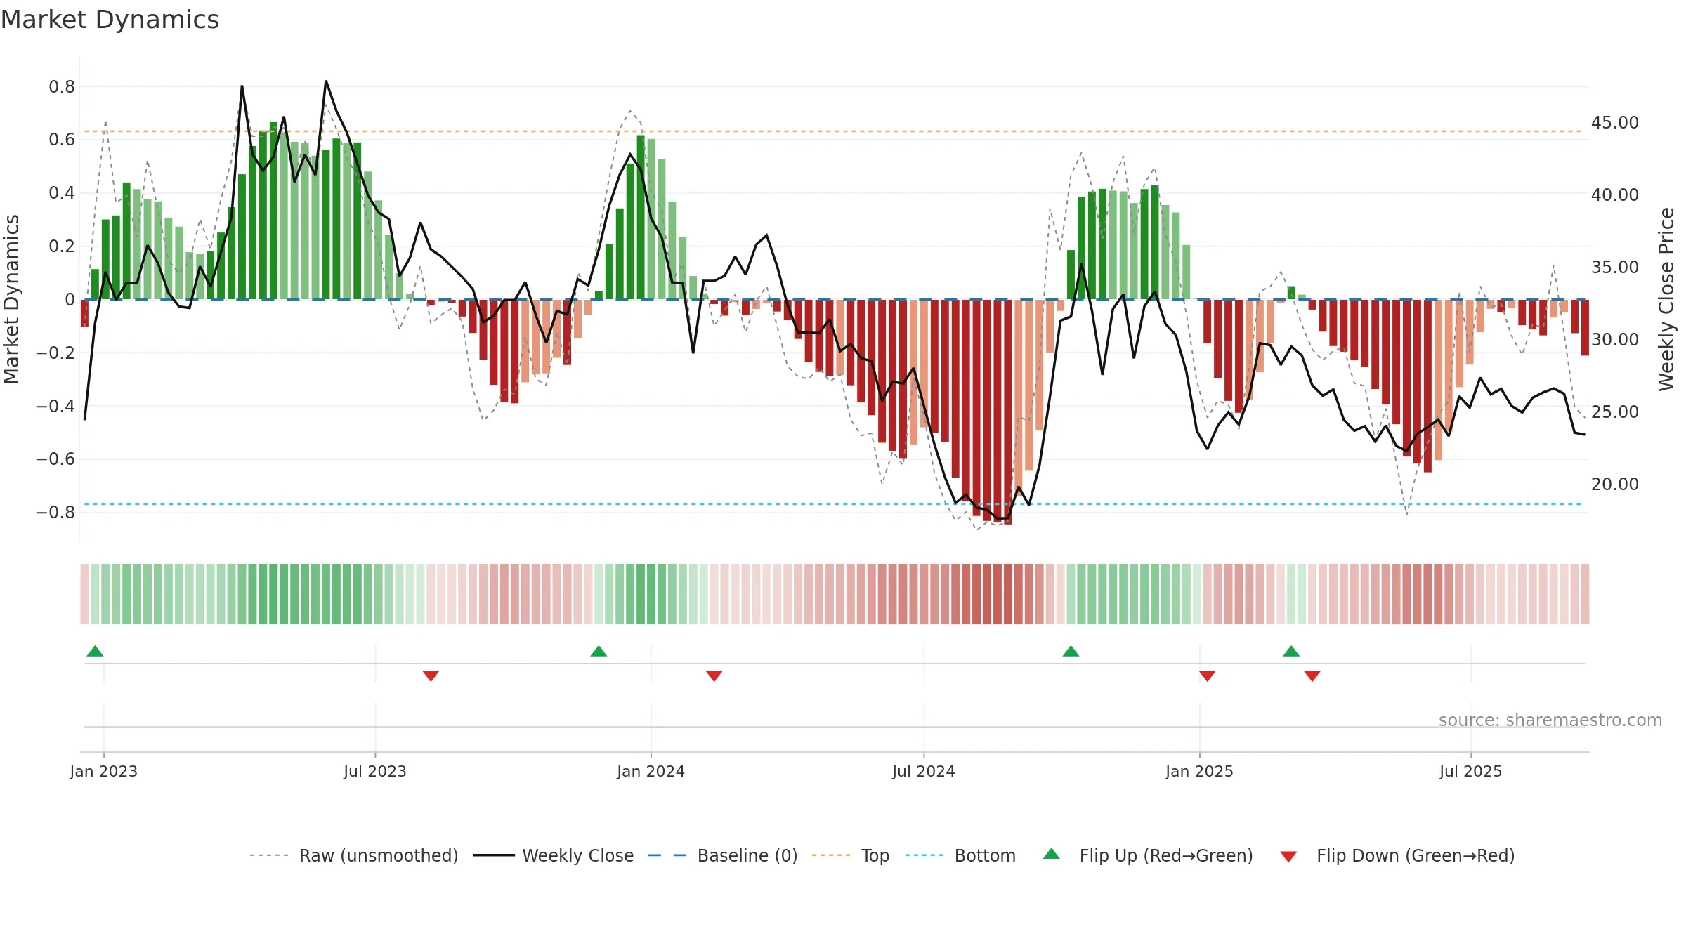Screen dimensions: 1686x948
Task: Click the 40.00 price axis label
Action: click(1615, 195)
